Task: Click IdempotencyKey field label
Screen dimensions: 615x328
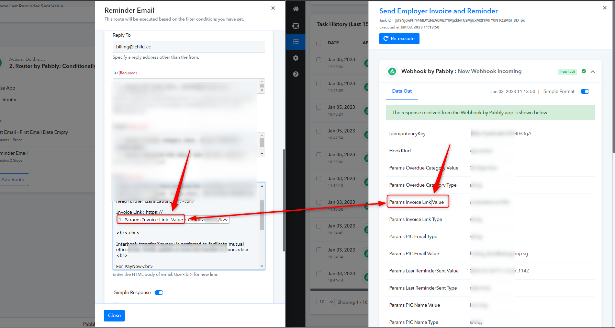Action: (x=407, y=133)
